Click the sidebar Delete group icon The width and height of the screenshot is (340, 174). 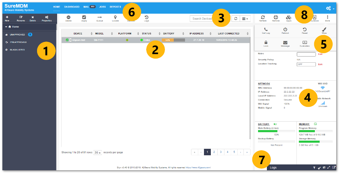click(33, 17)
